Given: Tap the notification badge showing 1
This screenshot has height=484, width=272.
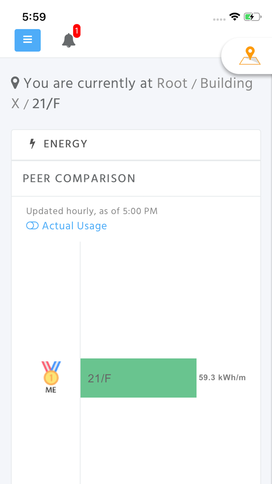Looking at the screenshot, I should point(77,32).
